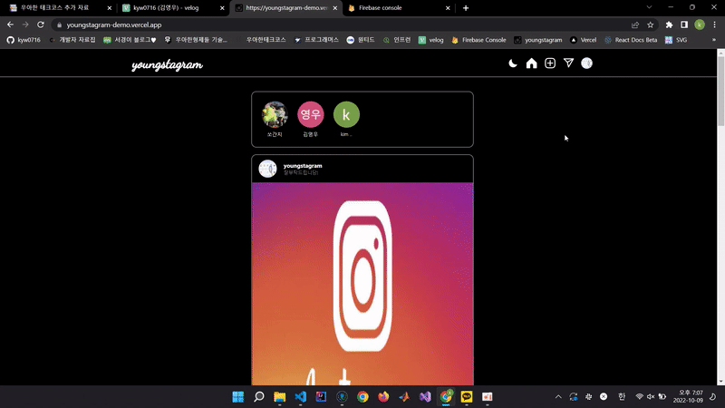The image size is (725, 408).
Task: Go to home feed via house icon
Action: pos(531,63)
